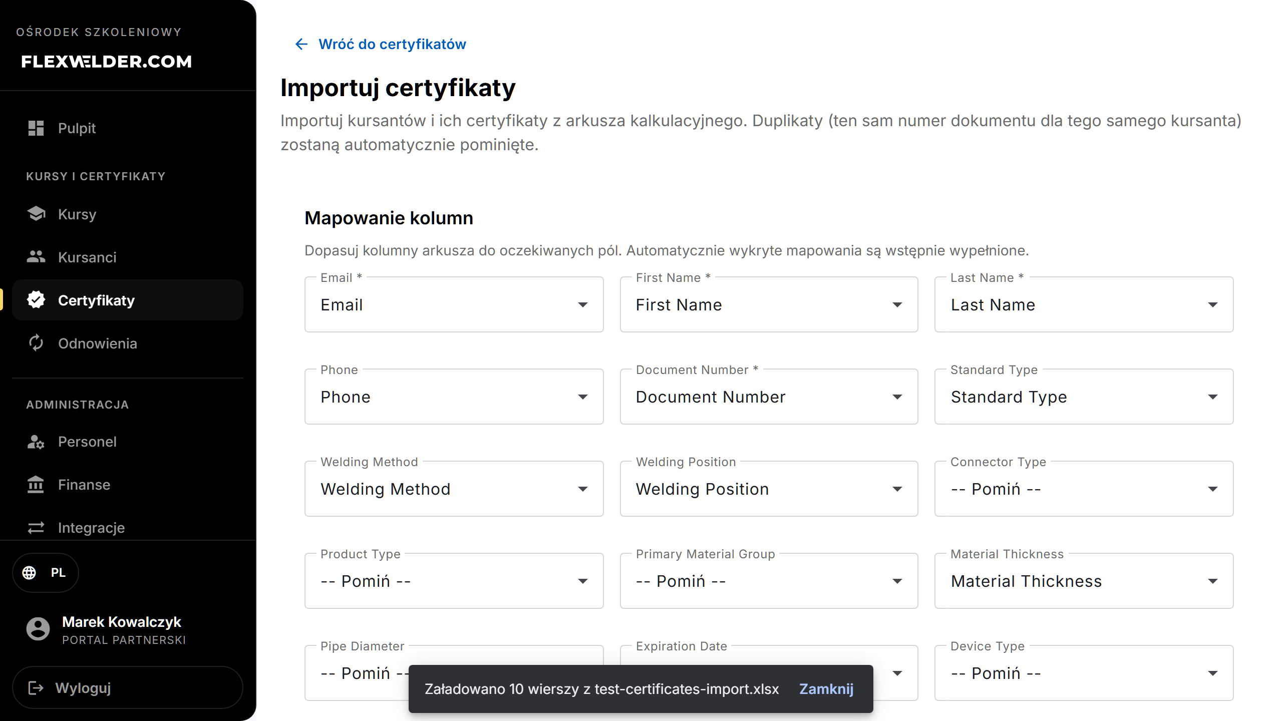Open the Finanse menu item
The image size is (1282, 721).
tap(128, 485)
